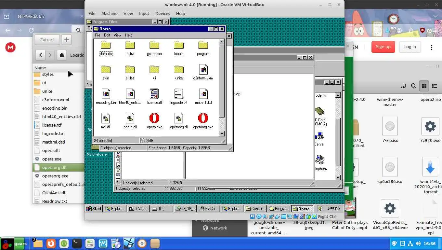
Task: Click the Opera window scrollbar down arrow
Action: (x=222, y=134)
